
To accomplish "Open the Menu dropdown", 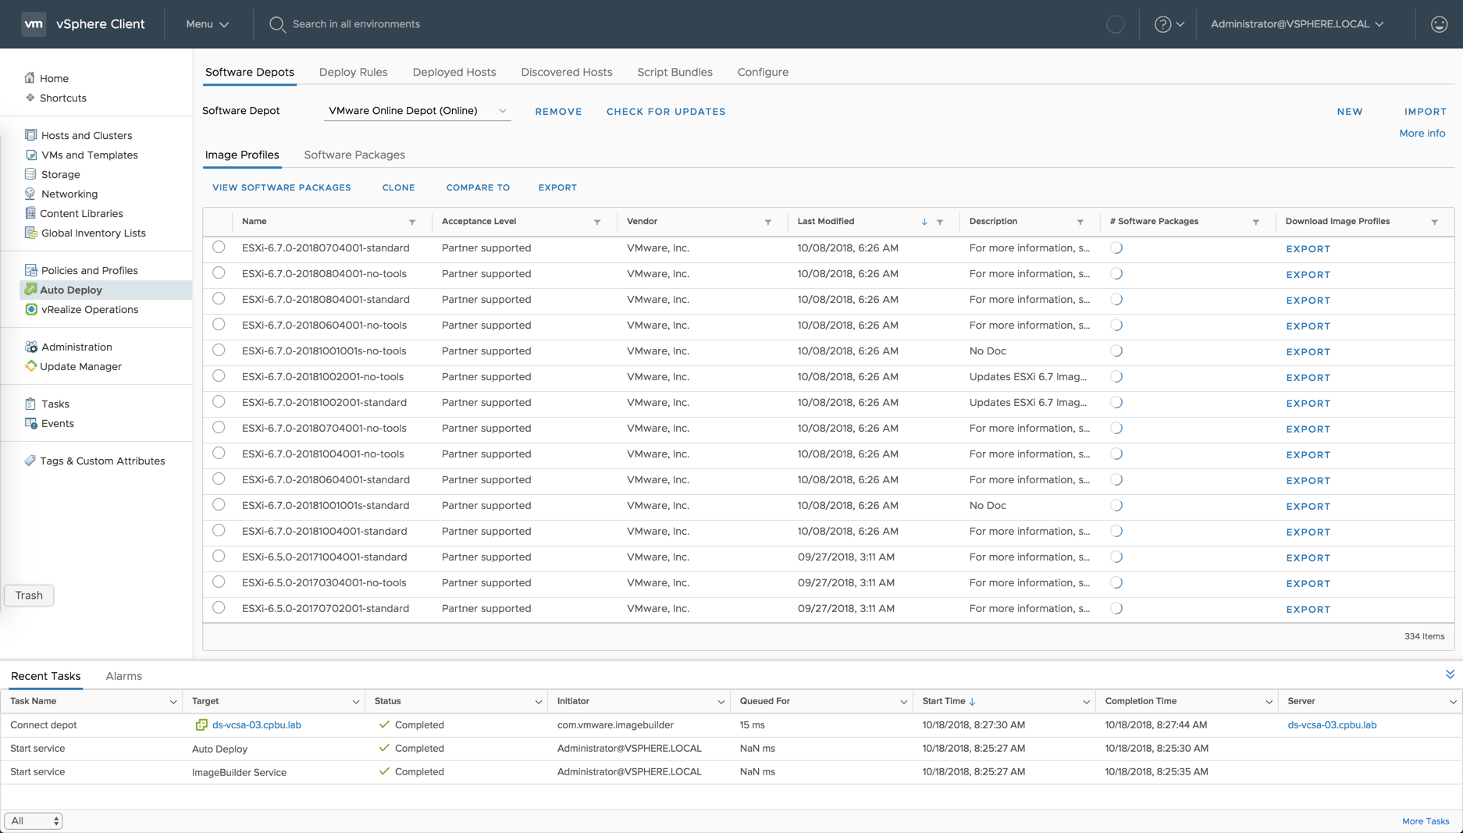I will point(207,24).
